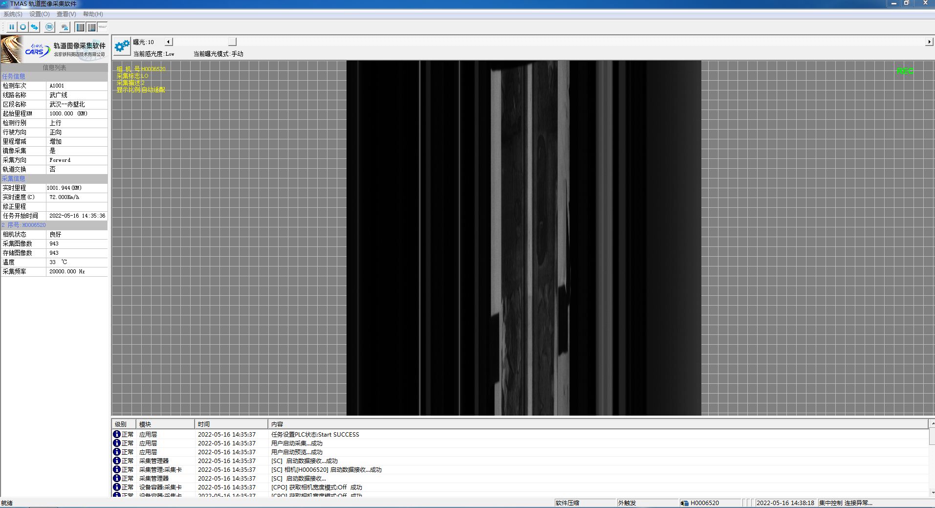The width and height of the screenshot is (935, 508).
Task: Open the 系统(S) menu
Action: point(13,14)
